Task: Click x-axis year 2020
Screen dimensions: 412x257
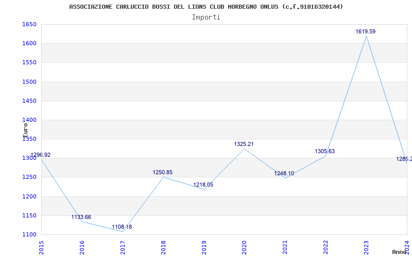Action: point(244,247)
